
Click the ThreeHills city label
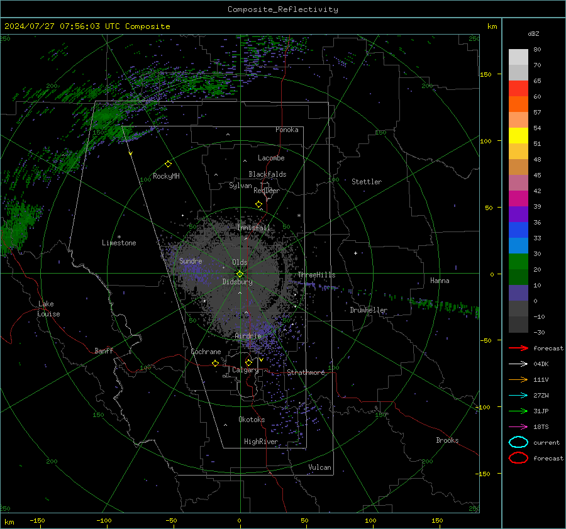click(316, 275)
